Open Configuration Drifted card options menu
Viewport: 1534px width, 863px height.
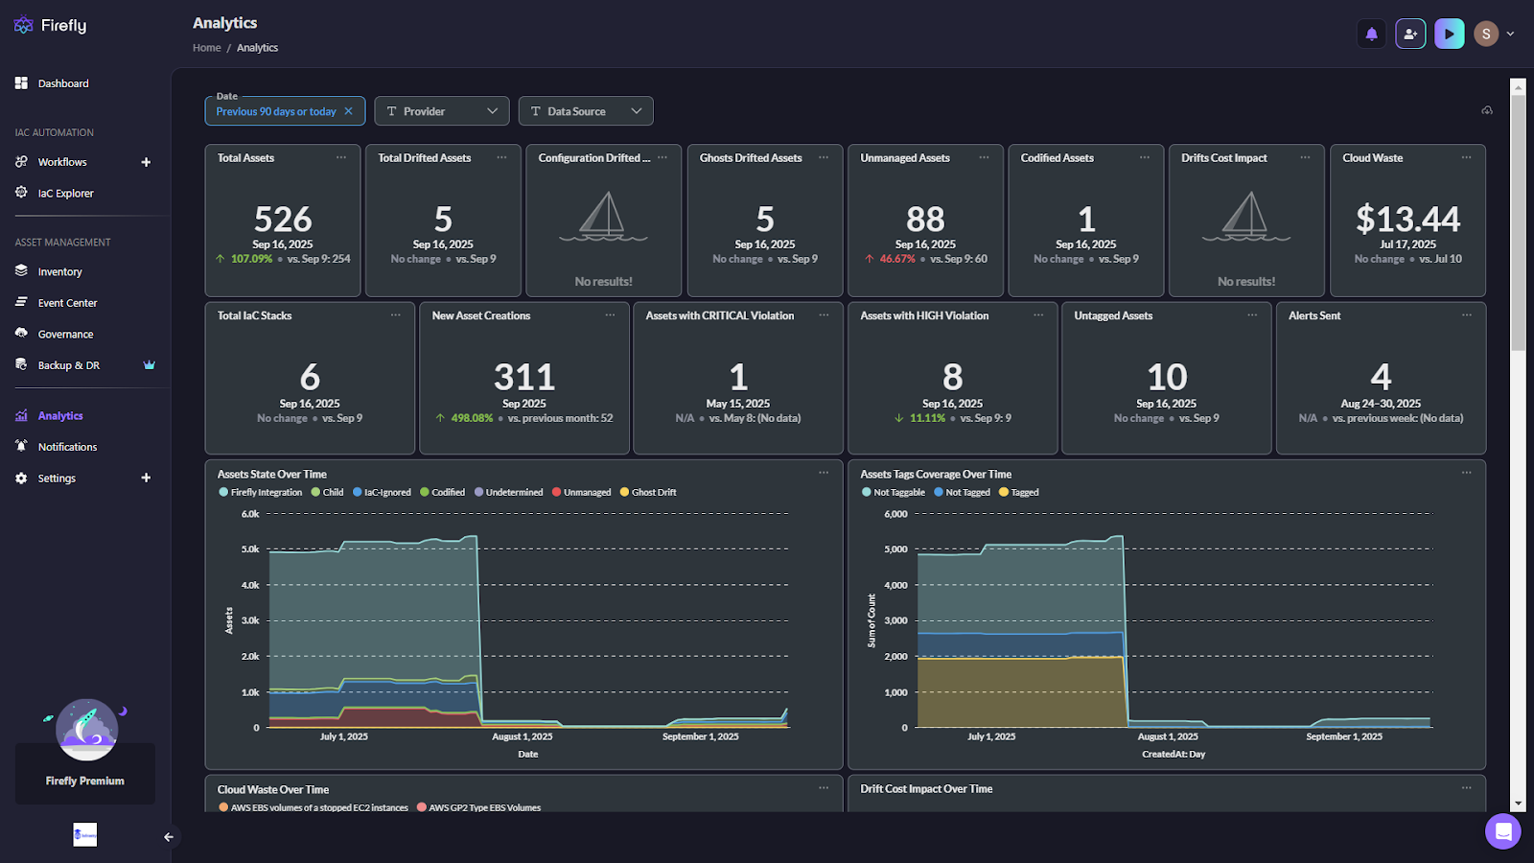(662, 157)
